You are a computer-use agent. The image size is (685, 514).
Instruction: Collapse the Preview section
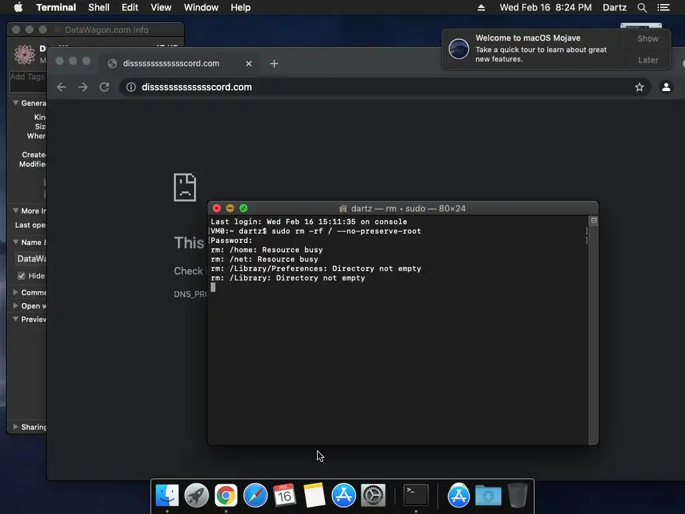[x=16, y=319]
